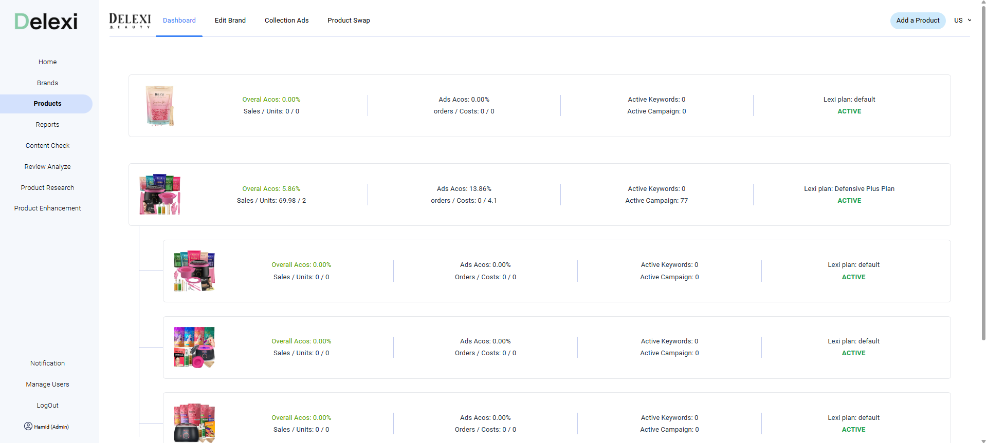
Task: Open Manage Users page
Action: click(47, 384)
